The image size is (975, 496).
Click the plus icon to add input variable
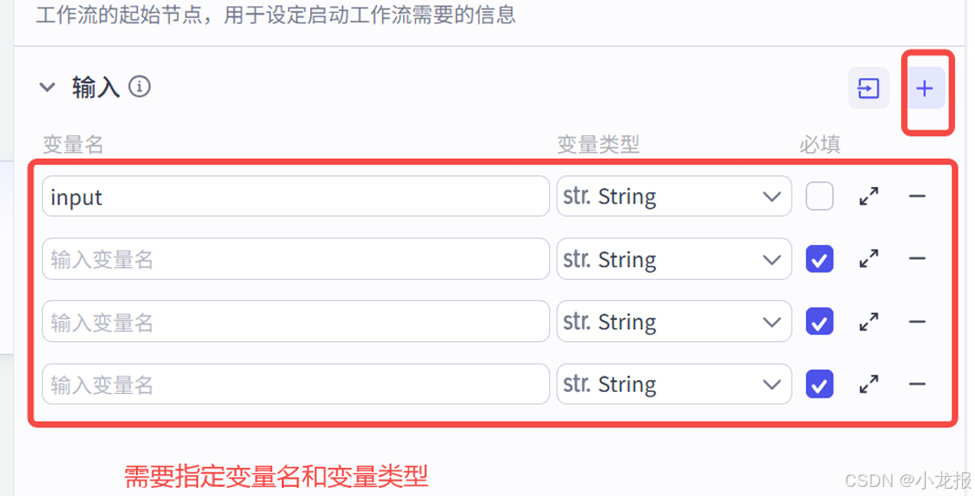click(x=925, y=88)
